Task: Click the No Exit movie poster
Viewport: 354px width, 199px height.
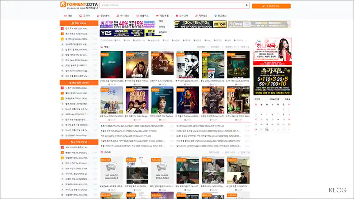Action: pos(238,64)
